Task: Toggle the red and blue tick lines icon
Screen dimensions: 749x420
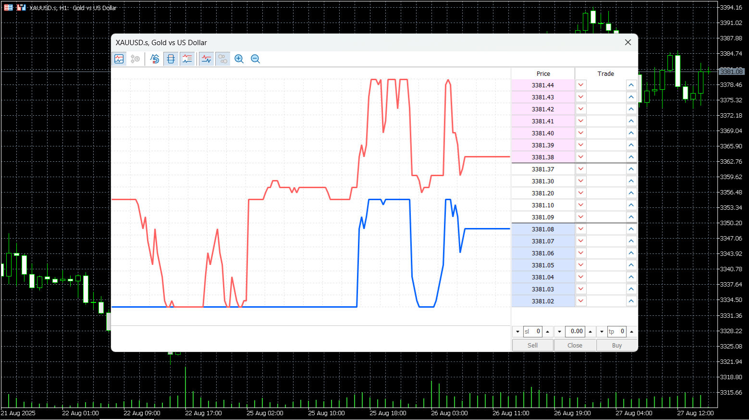Action: click(x=207, y=59)
